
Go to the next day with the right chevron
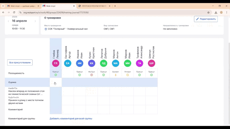pyautogui.click(x=35, y=21)
